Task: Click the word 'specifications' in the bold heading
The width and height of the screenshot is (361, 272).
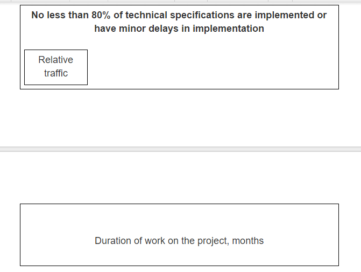Action: coord(202,16)
